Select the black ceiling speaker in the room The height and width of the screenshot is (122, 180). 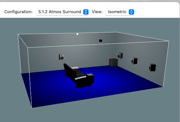[x=100, y=41]
